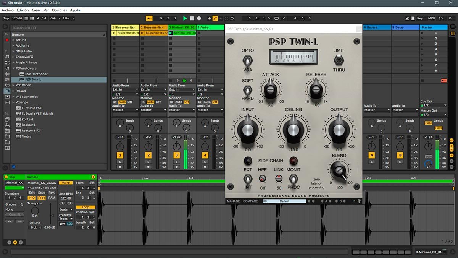Click the LINK rotary control in side chain
The height and width of the screenshot is (258, 458).
coord(279,178)
